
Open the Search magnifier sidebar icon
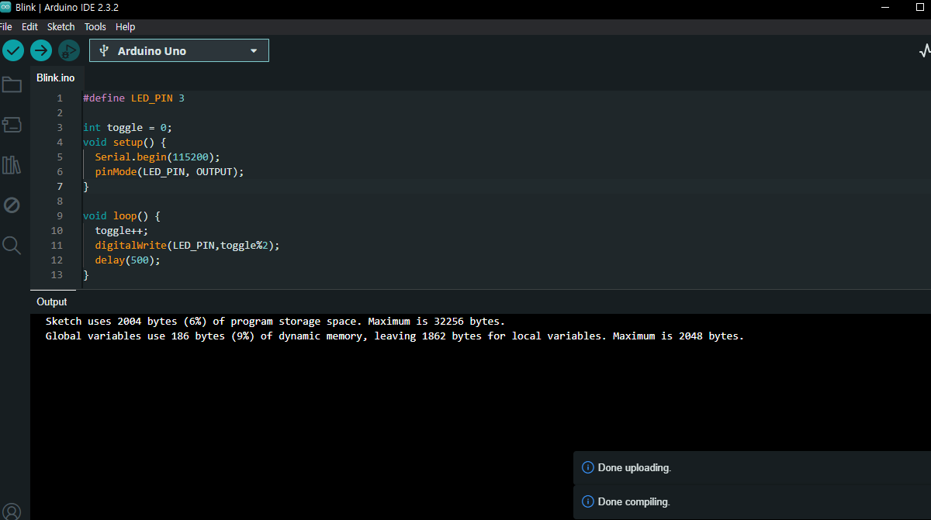[12, 246]
